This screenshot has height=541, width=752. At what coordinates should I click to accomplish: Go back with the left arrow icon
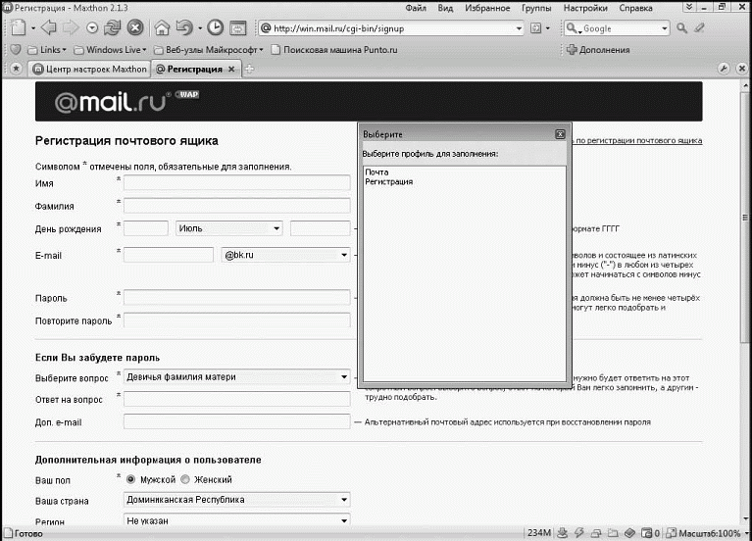tap(48, 28)
